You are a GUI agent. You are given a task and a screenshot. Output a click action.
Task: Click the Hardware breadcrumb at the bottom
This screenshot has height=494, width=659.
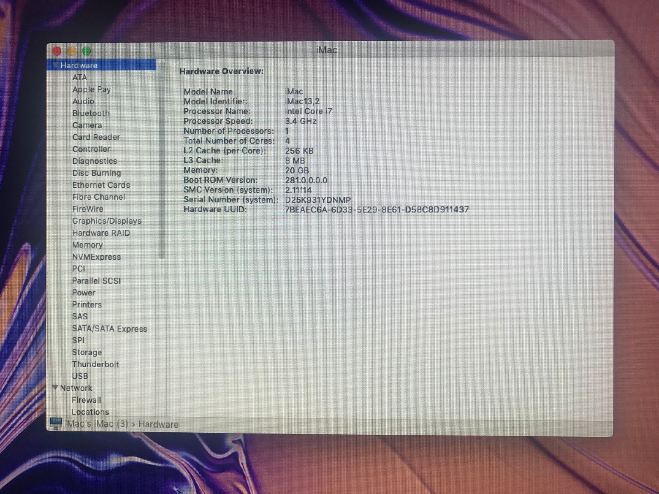[159, 424]
